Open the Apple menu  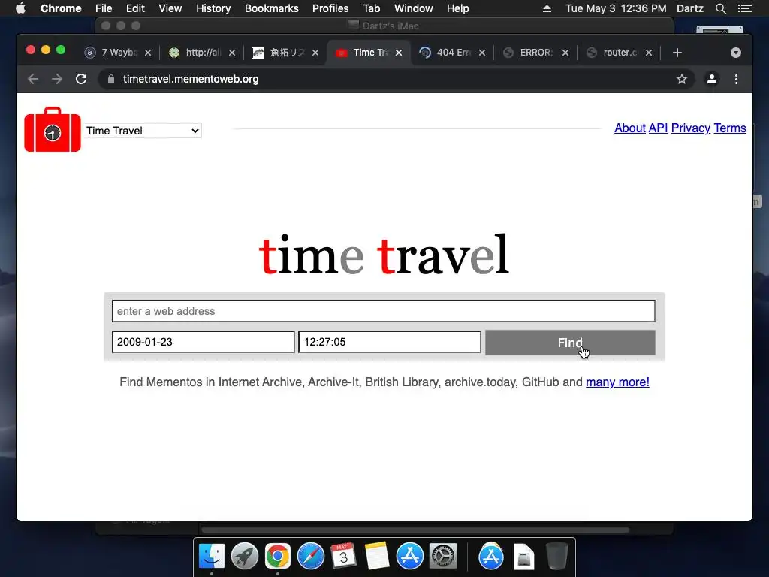click(x=20, y=8)
